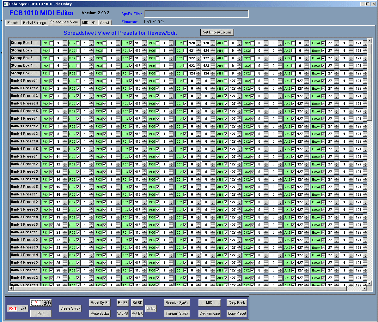
Task: Click the Bank 0 Preset 4 name field
Action: tap(25, 104)
